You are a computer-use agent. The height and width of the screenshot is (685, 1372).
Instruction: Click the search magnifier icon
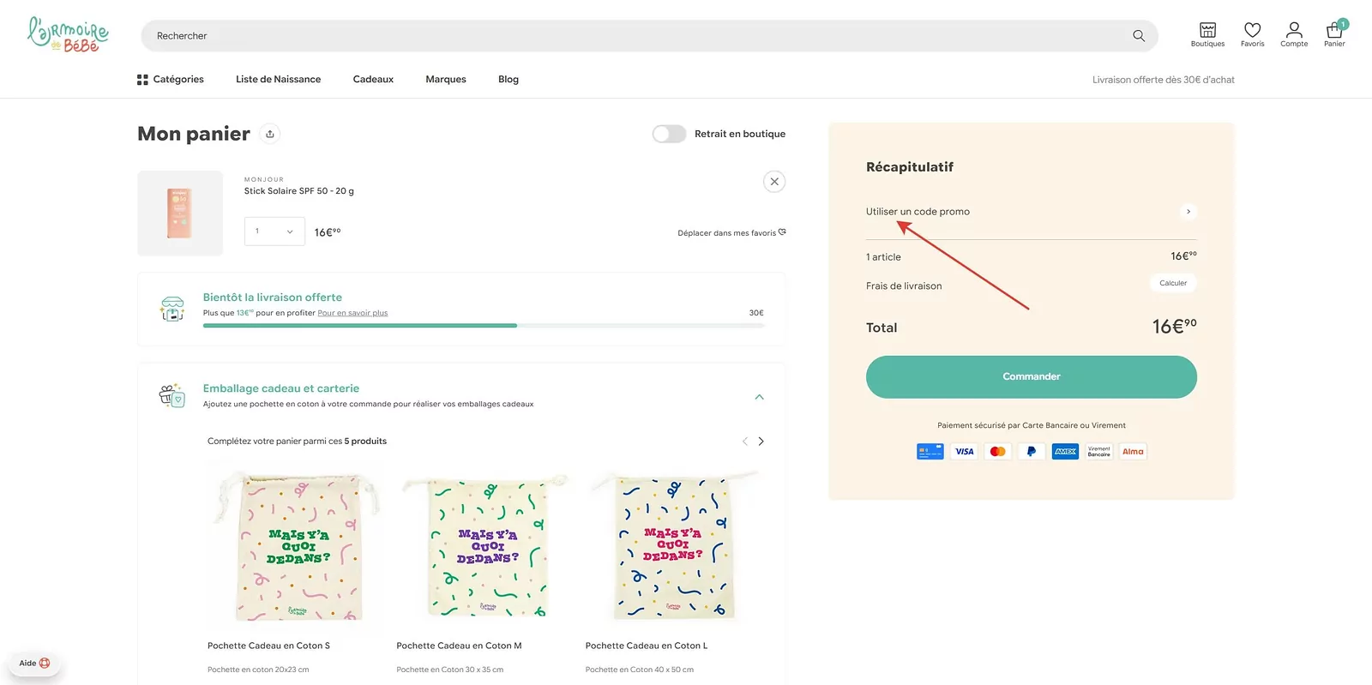click(1139, 36)
